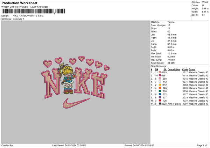Click stitch count 6381 in stop 2
This screenshot has height=148, width=210.
pos(164,76)
